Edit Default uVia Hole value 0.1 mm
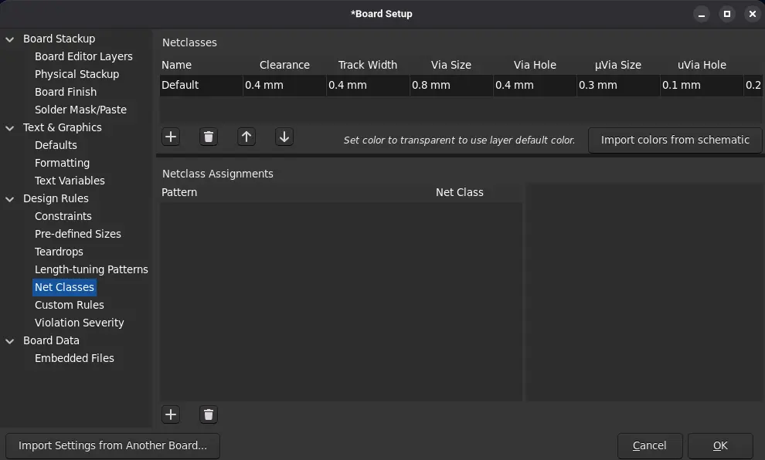The height and width of the screenshot is (460, 765). [x=702, y=85]
